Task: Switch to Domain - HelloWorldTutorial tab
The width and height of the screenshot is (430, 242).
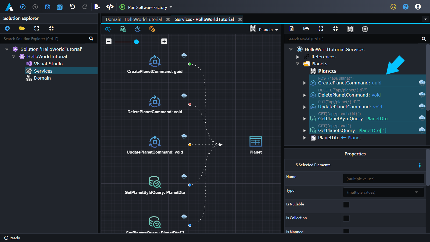Action: 134,19
